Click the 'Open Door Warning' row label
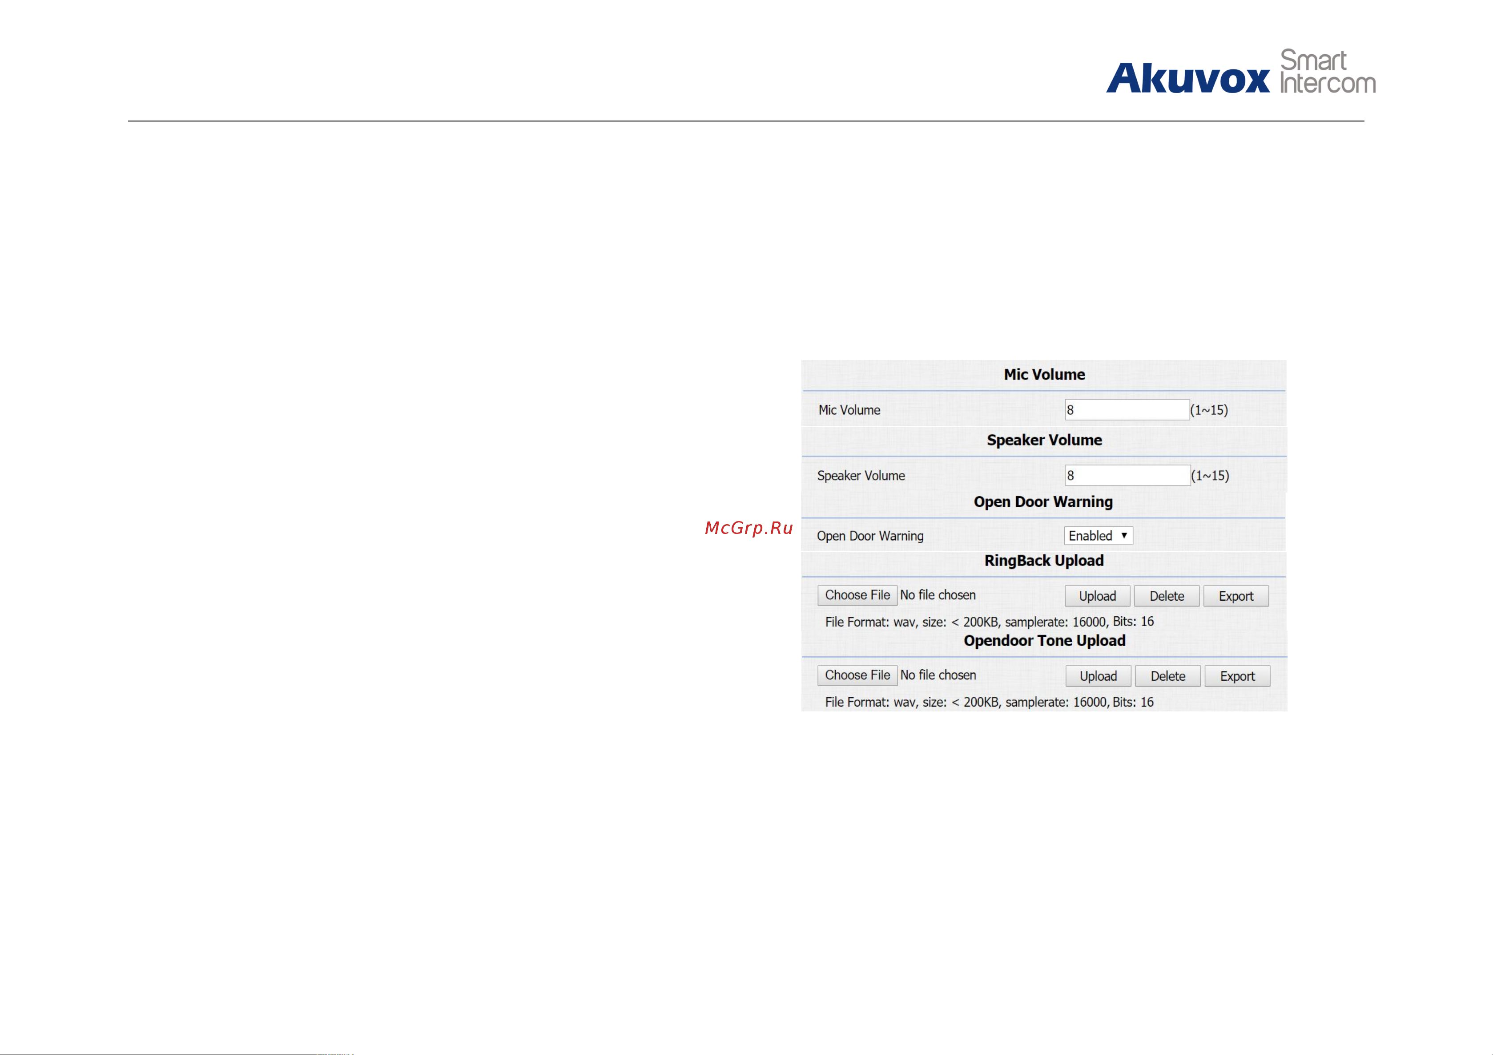Image resolution: width=1493 pixels, height=1055 pixels. 870,536
